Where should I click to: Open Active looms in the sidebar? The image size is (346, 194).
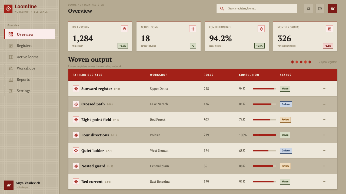click(30, 57)
